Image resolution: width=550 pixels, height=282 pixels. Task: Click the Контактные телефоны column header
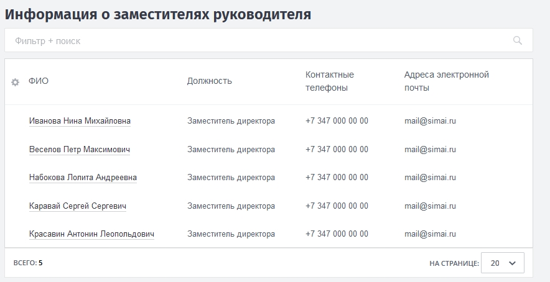point(330,81)
